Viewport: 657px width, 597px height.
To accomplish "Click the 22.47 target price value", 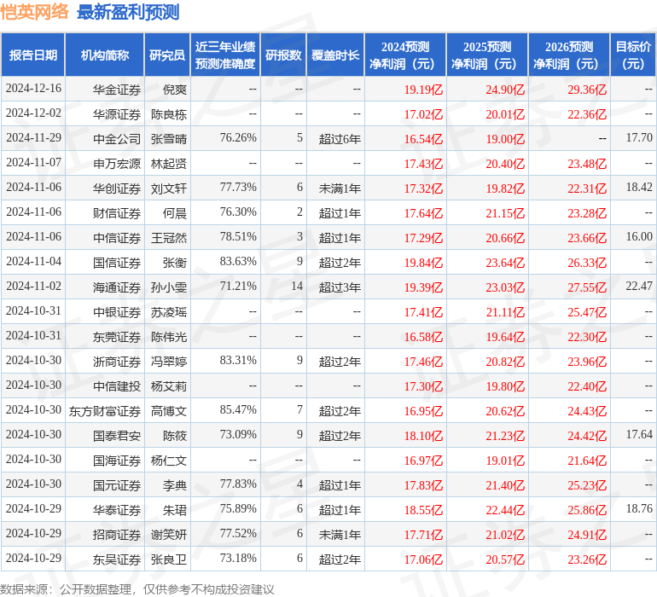I will tap(638, 287).
